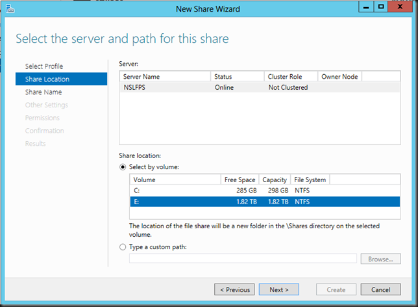Sort volumes by Free Space header
The width and height of the screenshot is (418, 307).
240,180
